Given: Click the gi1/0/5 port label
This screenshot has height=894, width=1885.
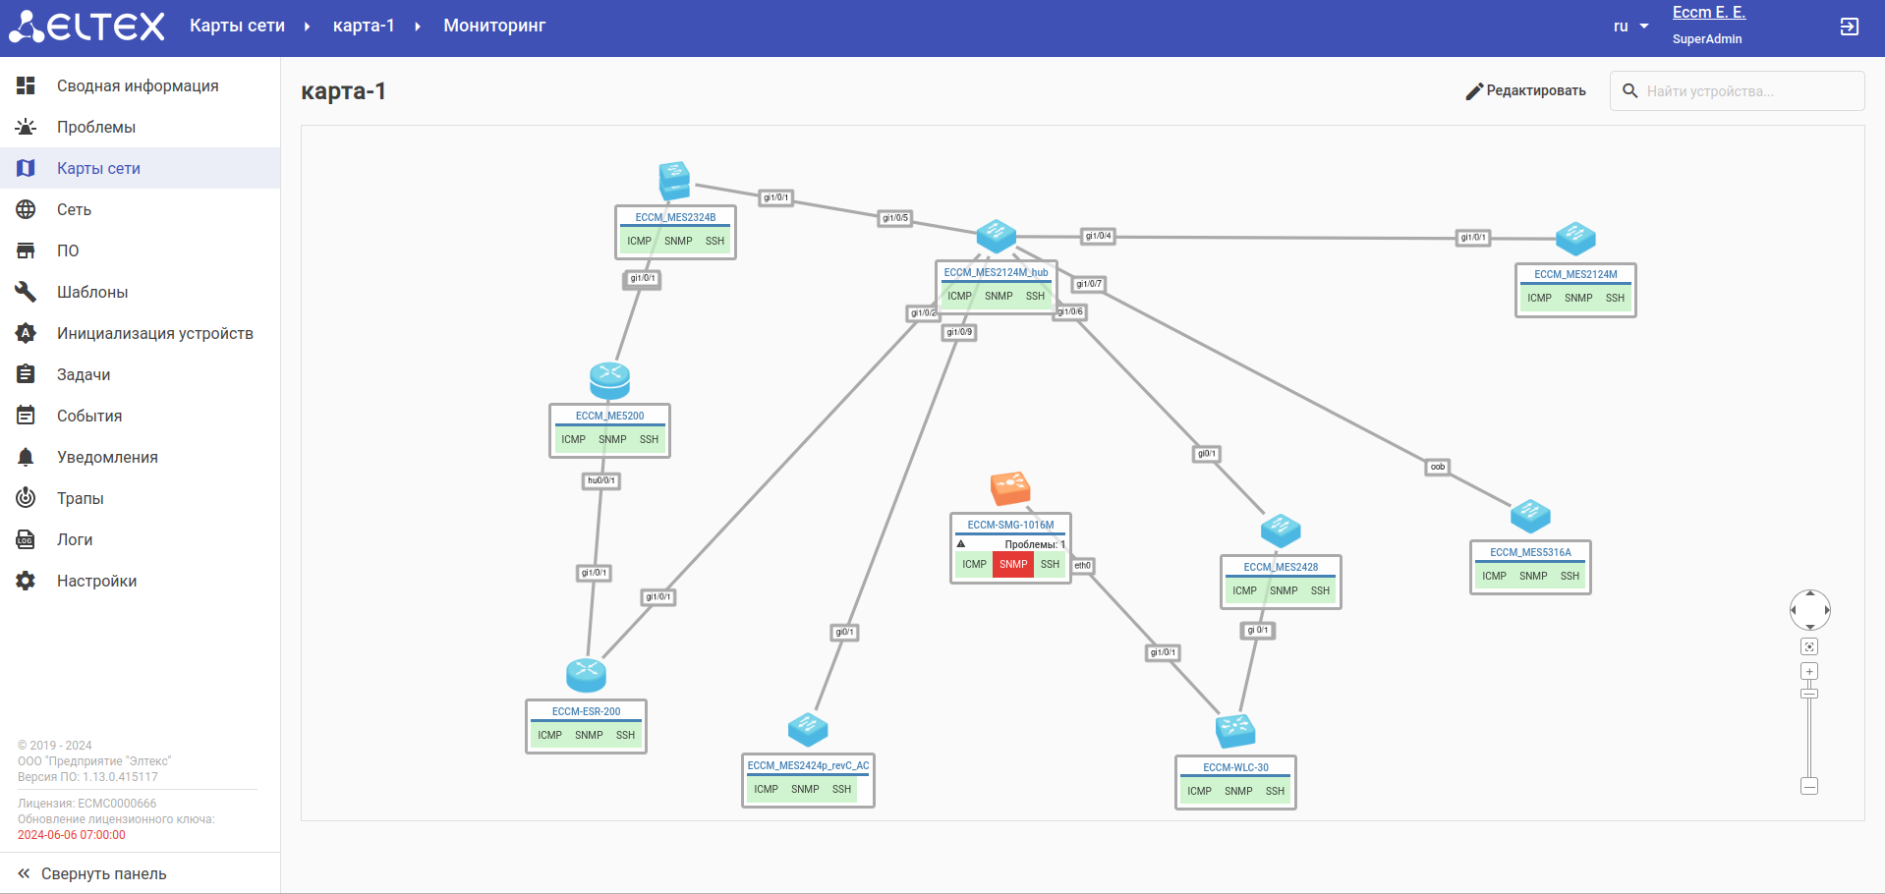Looking at the screenshot, I should pyautogui.click(x=895, y=218).
